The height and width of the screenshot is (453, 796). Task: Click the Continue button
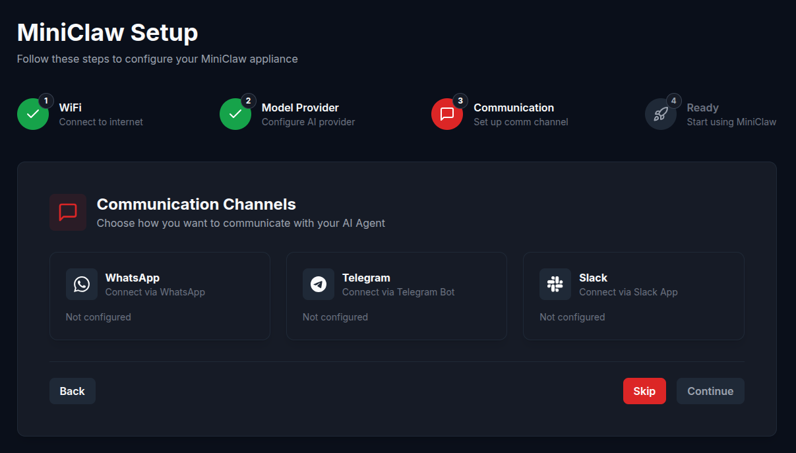710,391
